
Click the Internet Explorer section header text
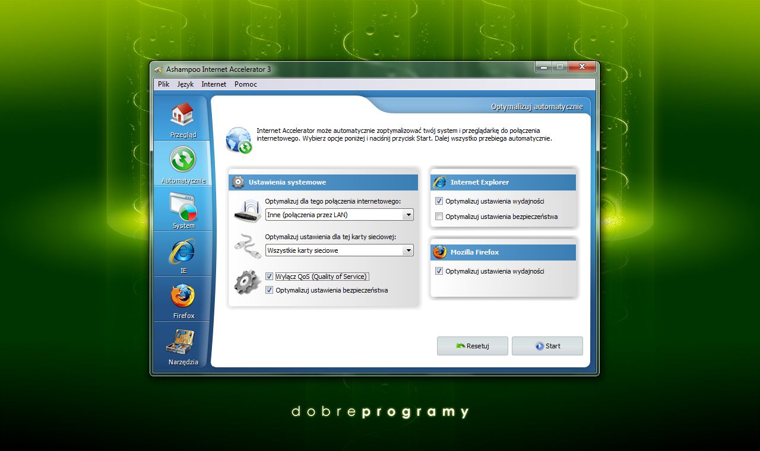tap(480, 182)
